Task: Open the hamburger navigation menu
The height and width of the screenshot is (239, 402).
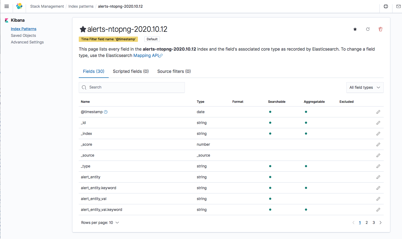Action: (7, 6)
